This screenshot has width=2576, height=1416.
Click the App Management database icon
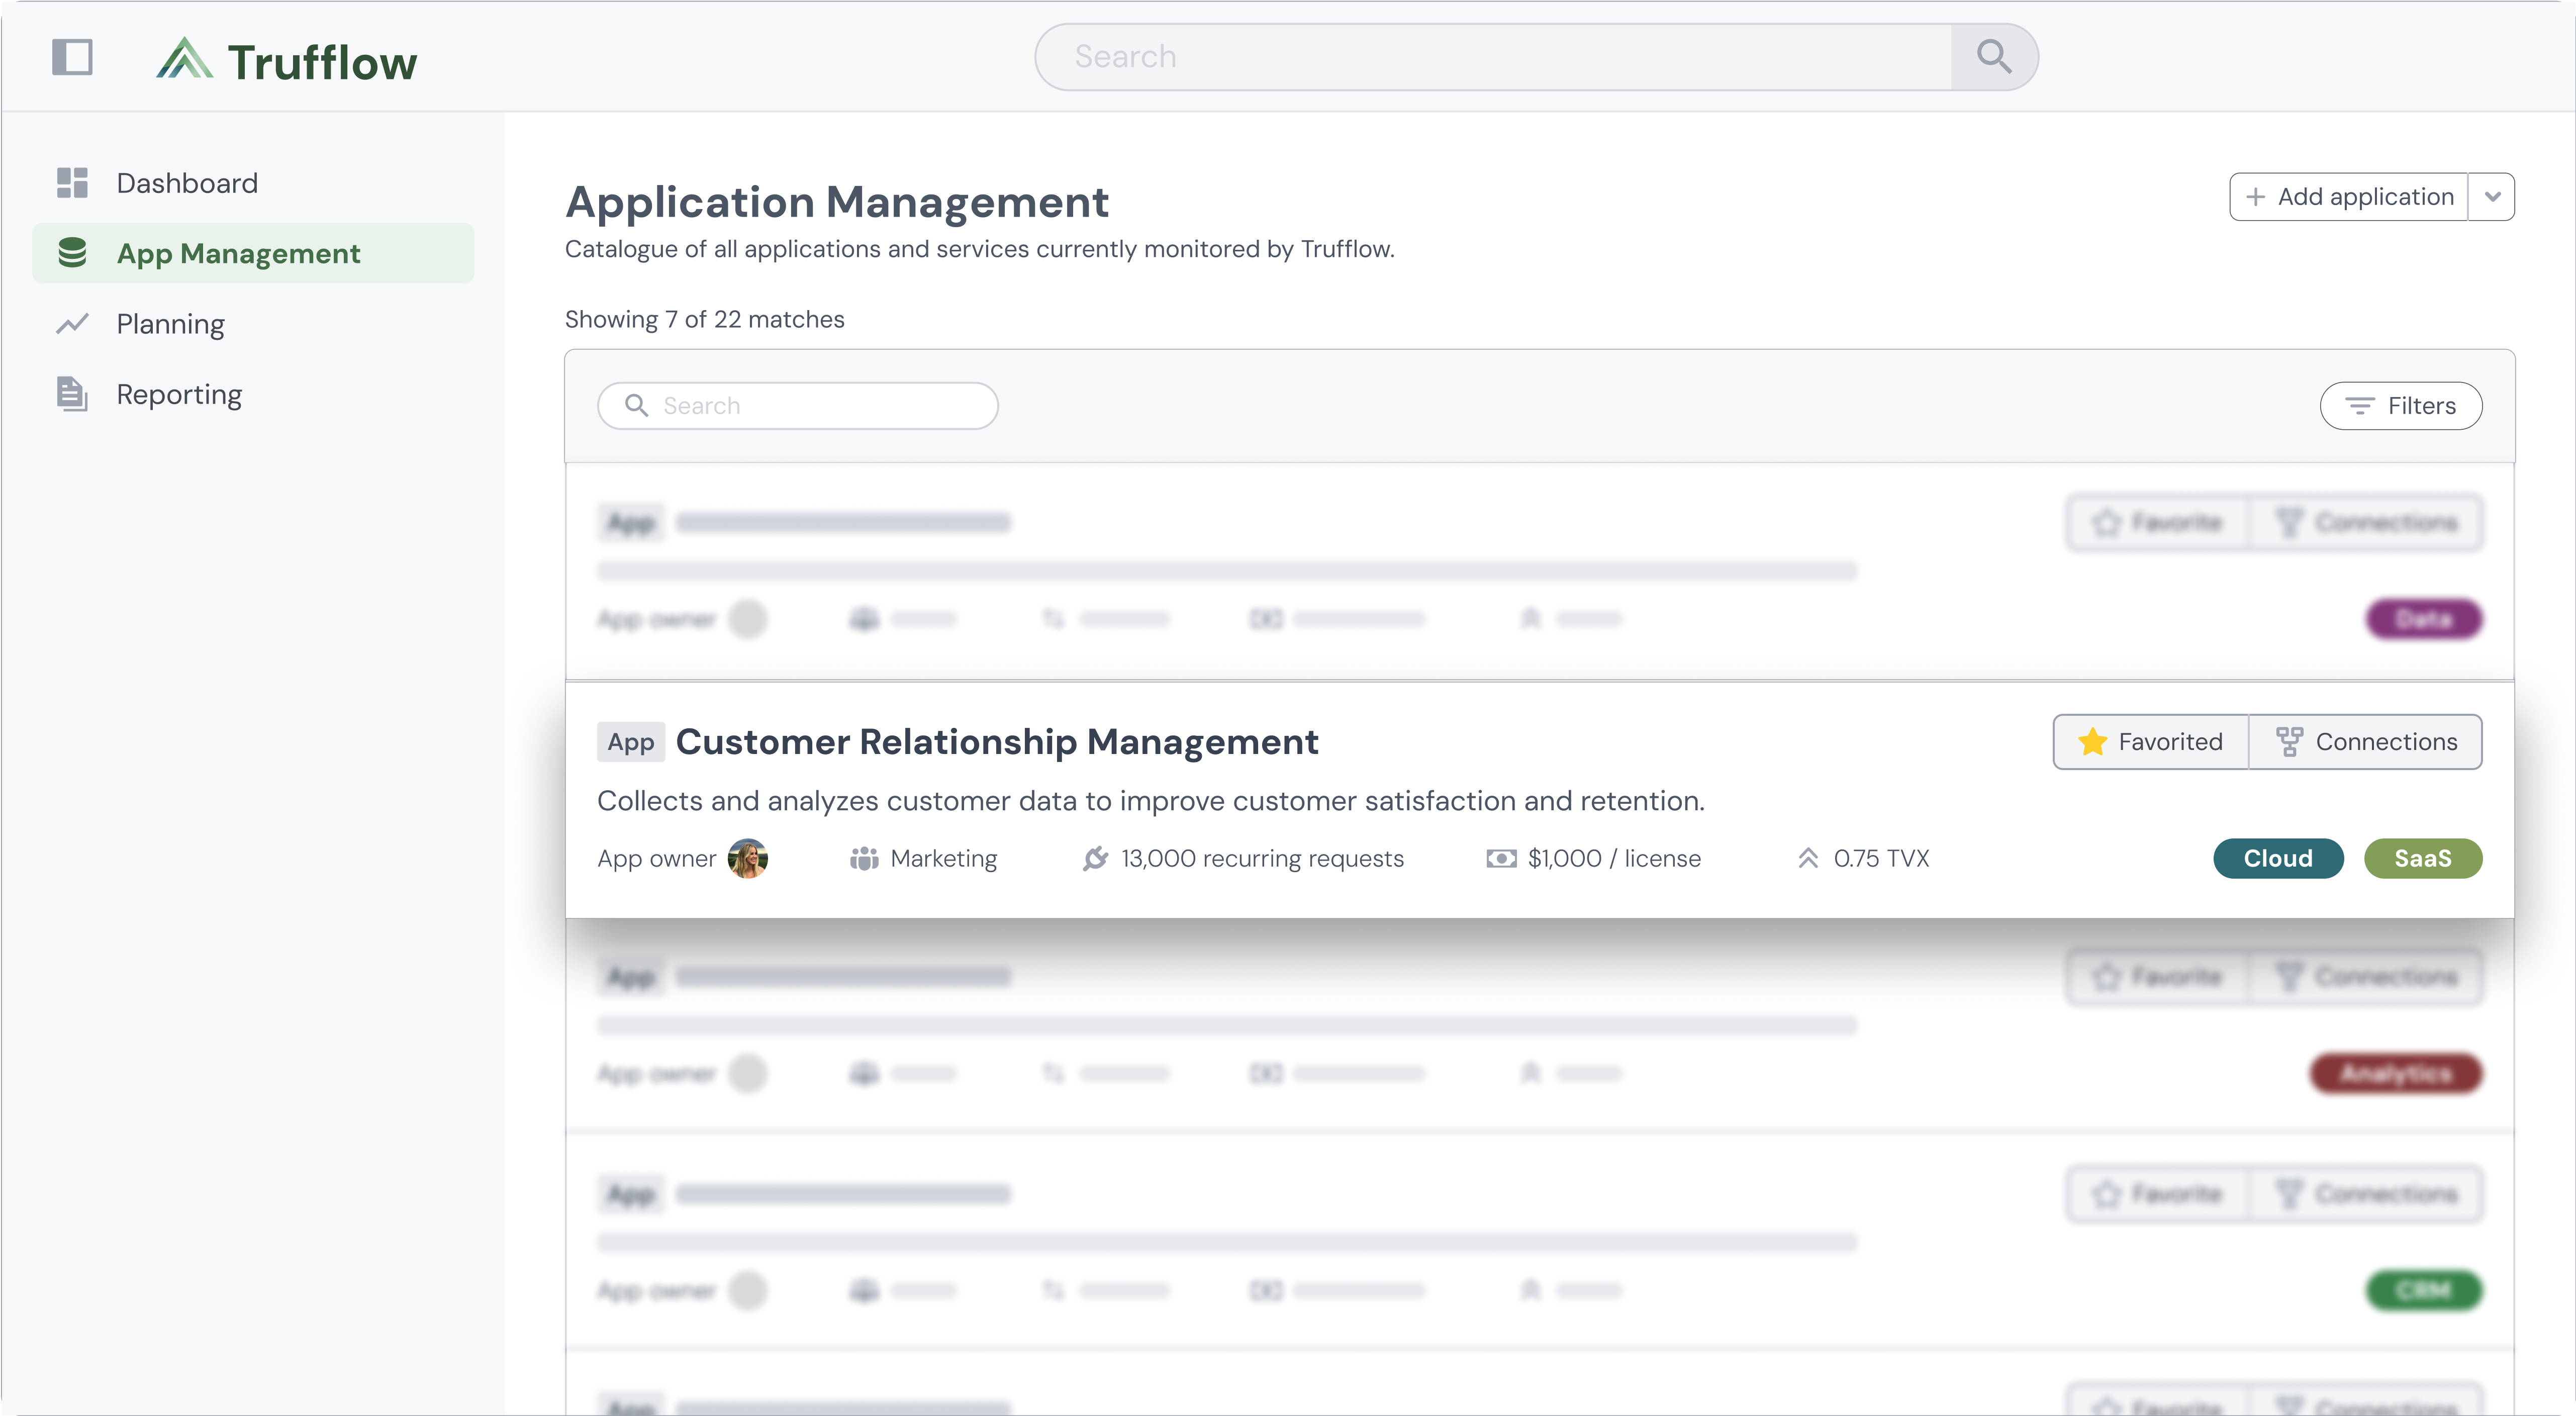tap(72, 253)
